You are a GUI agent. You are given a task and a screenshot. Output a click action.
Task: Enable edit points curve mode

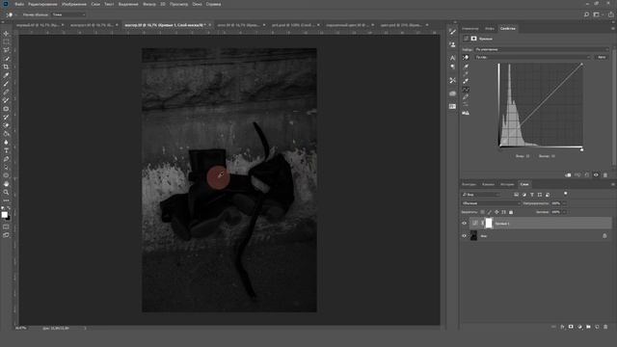[466, 90]
